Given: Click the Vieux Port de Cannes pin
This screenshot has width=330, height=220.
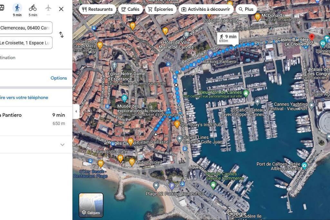Looking at the screenshot, I should click(246, 93).
